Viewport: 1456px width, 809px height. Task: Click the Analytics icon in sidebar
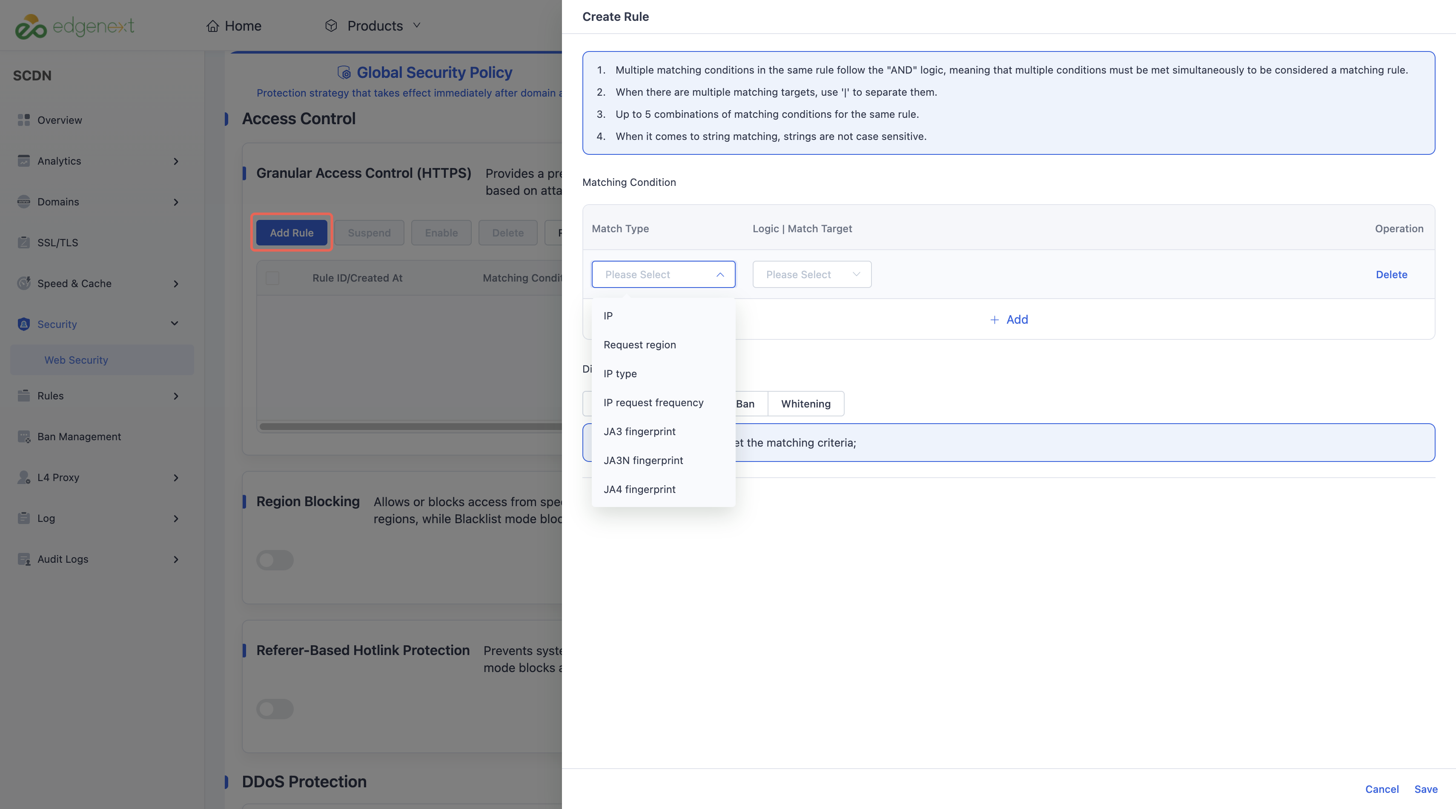coord(23,161)
